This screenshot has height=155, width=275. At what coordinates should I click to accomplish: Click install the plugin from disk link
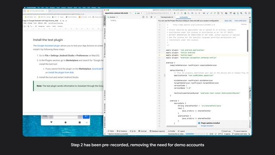pos(61,72)
